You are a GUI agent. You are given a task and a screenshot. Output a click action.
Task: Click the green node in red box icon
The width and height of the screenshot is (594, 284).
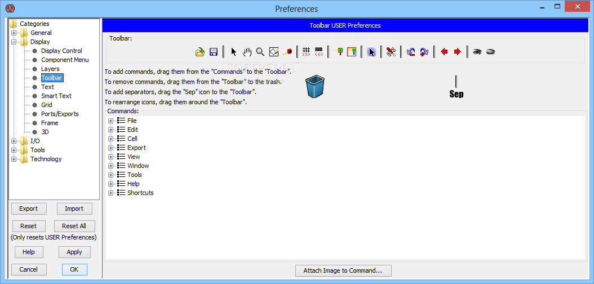point(352,52)
